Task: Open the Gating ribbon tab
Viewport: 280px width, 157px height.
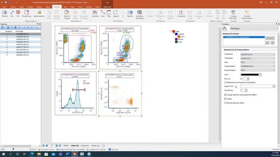Action: [x=39, y=7]
